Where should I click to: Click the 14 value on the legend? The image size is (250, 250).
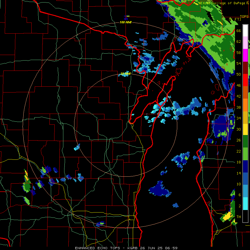[x=239, y=173]
